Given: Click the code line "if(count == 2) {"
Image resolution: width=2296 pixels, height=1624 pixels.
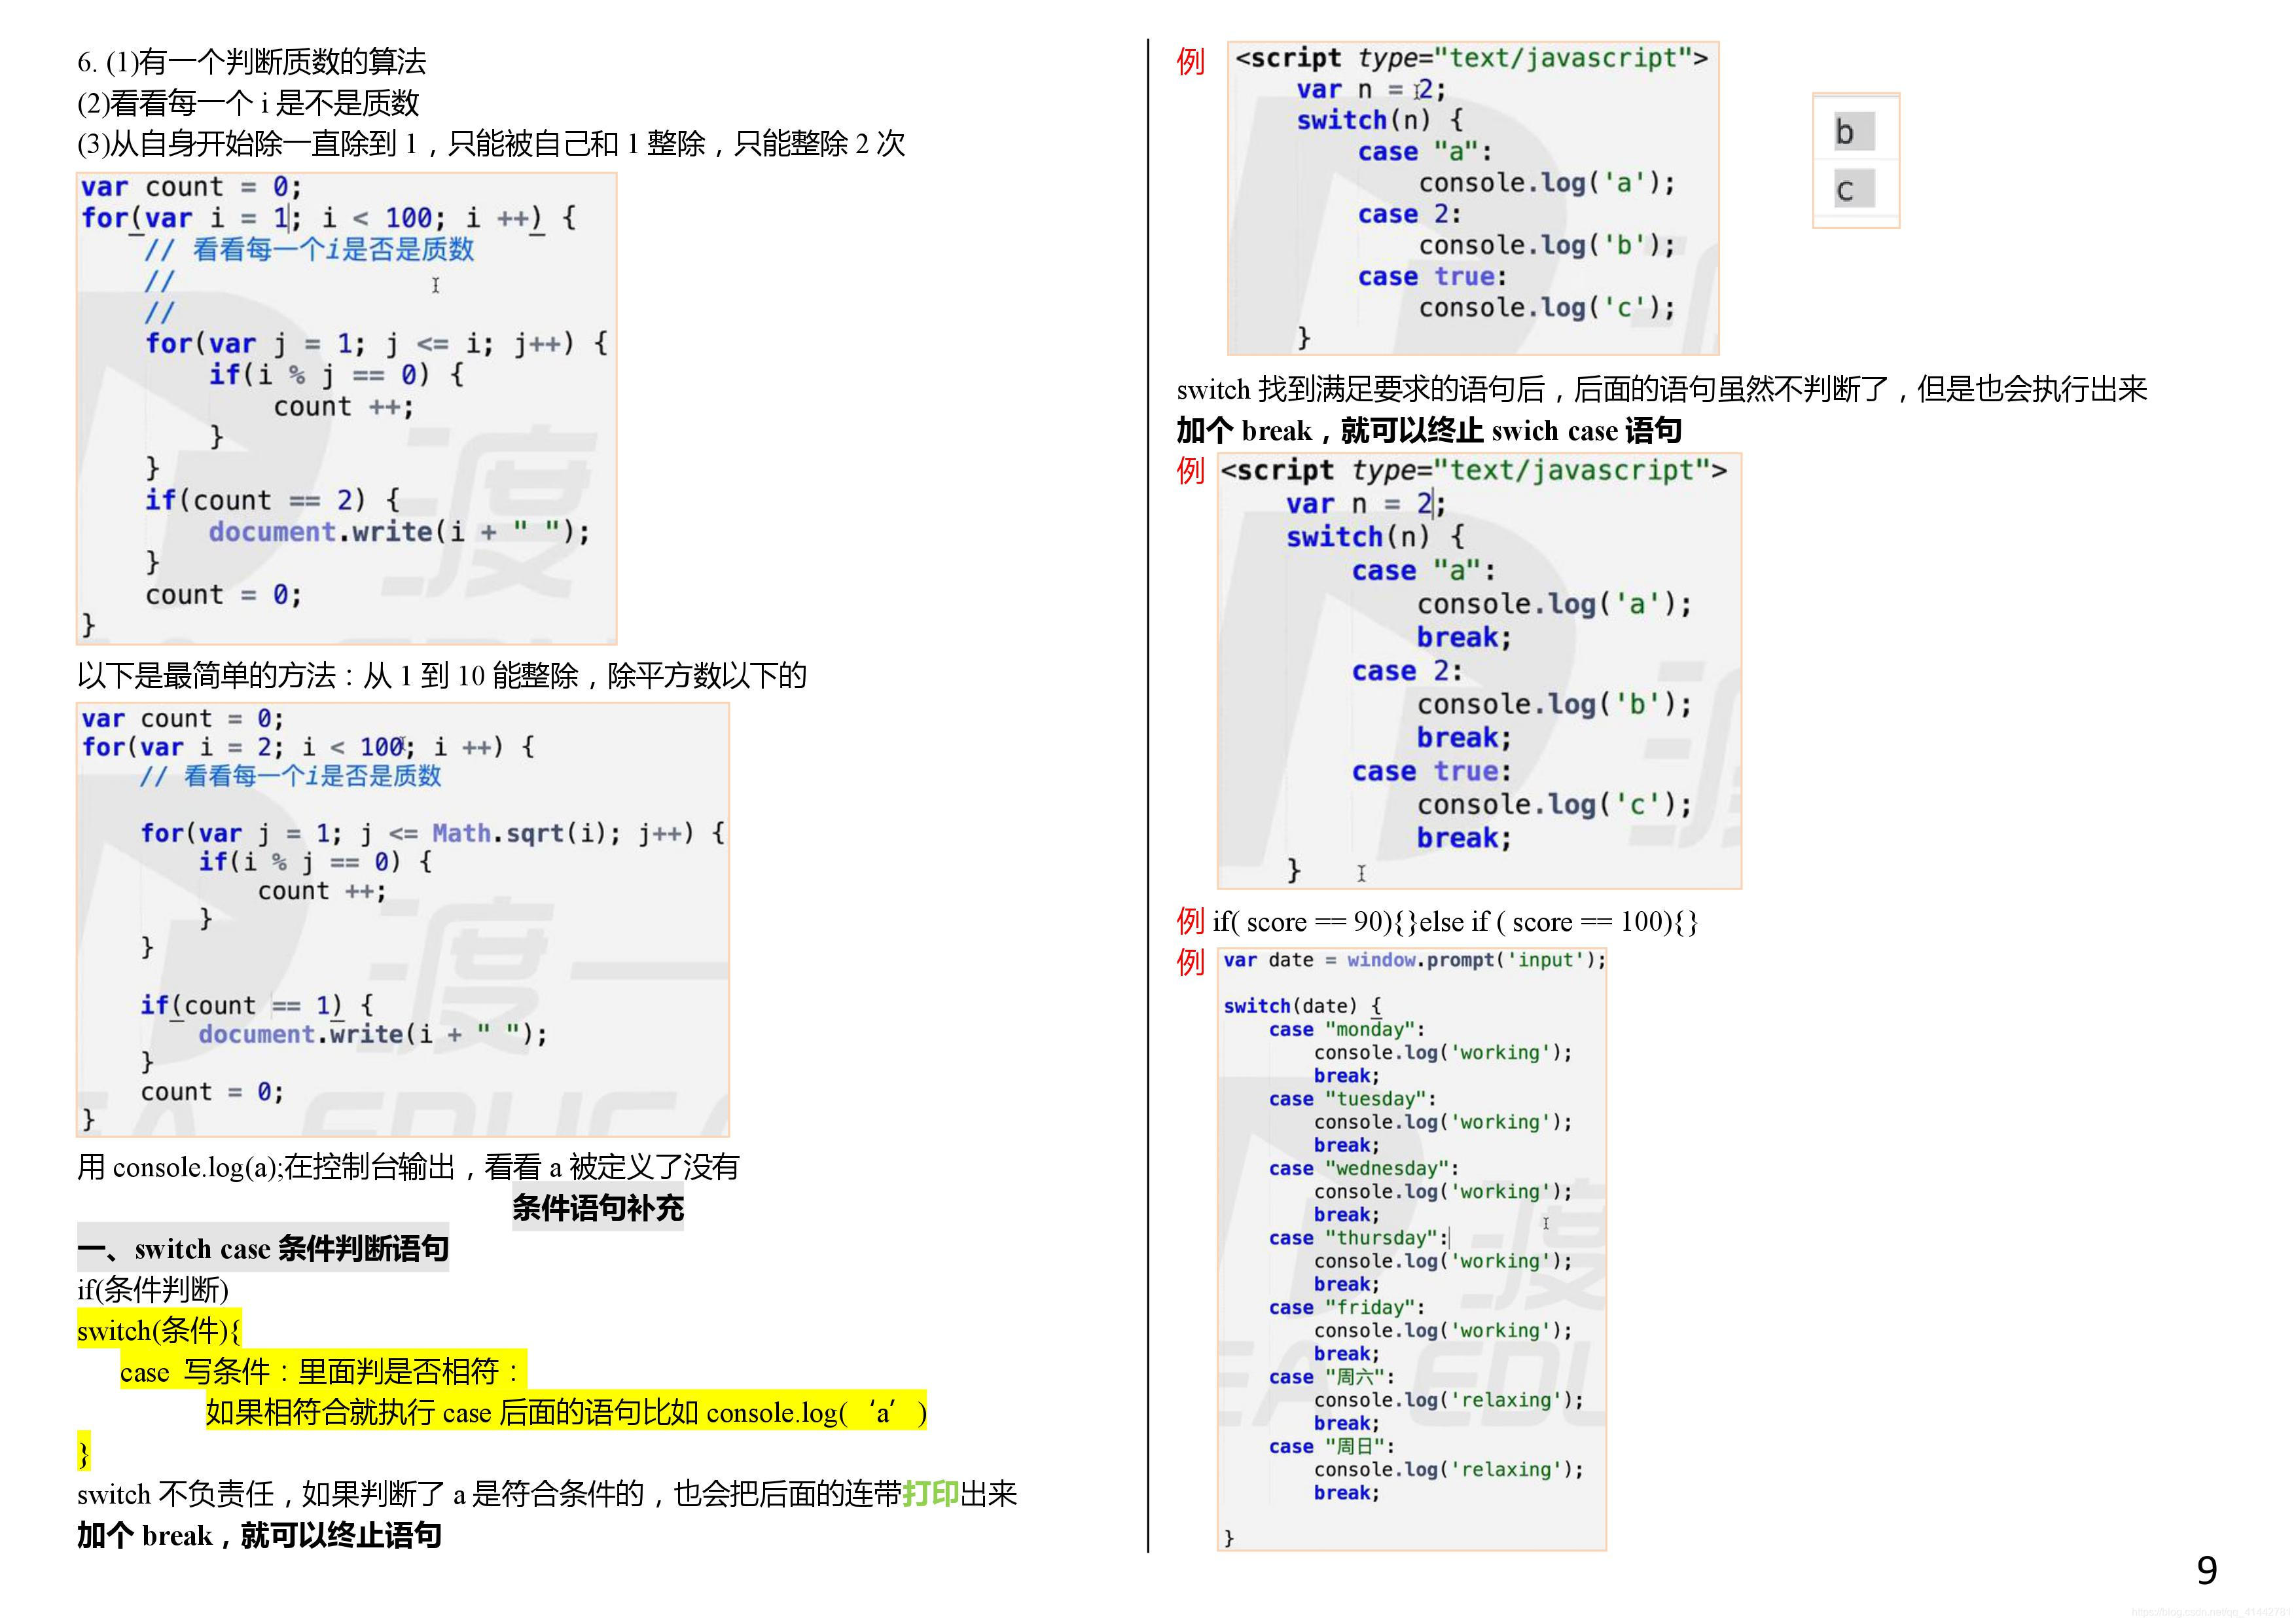Looking at the screenshot, I should tap(272, 500).
